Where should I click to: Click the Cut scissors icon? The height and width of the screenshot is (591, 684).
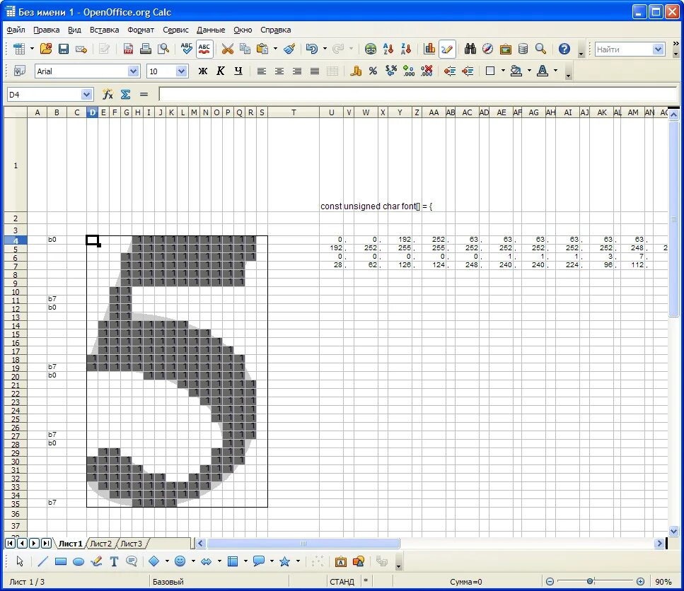point(227,49)
